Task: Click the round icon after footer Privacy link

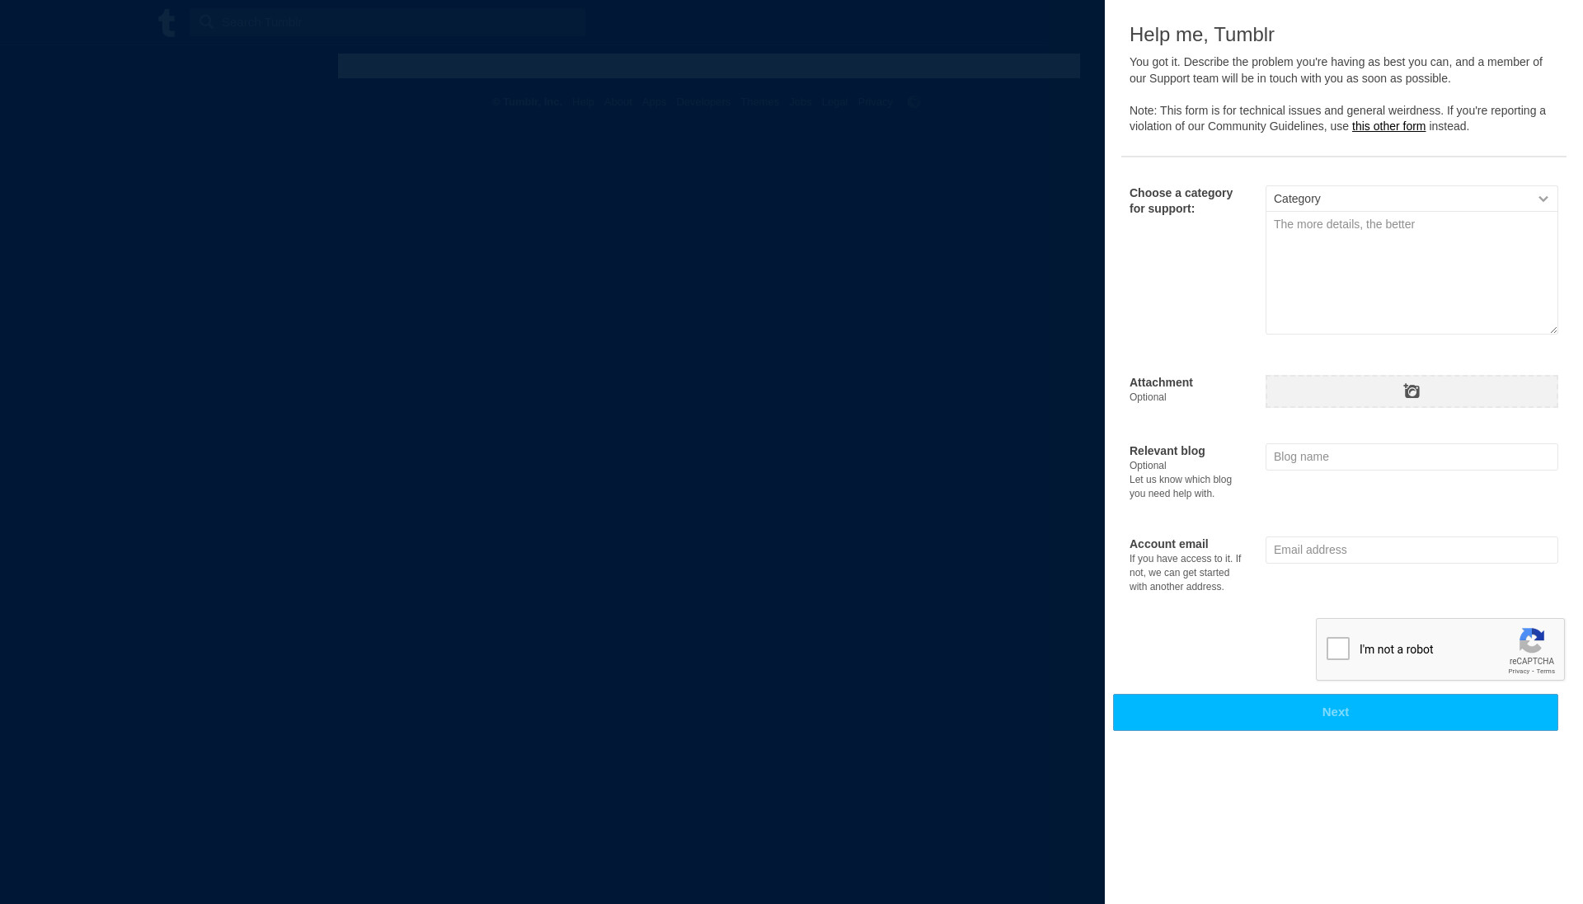Action: [912, 102]
